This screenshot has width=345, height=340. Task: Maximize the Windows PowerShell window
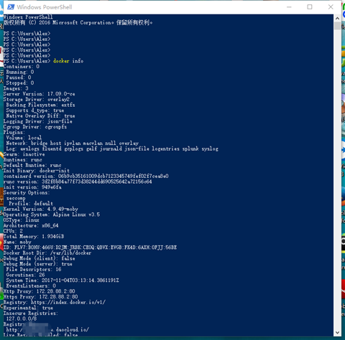310,7
